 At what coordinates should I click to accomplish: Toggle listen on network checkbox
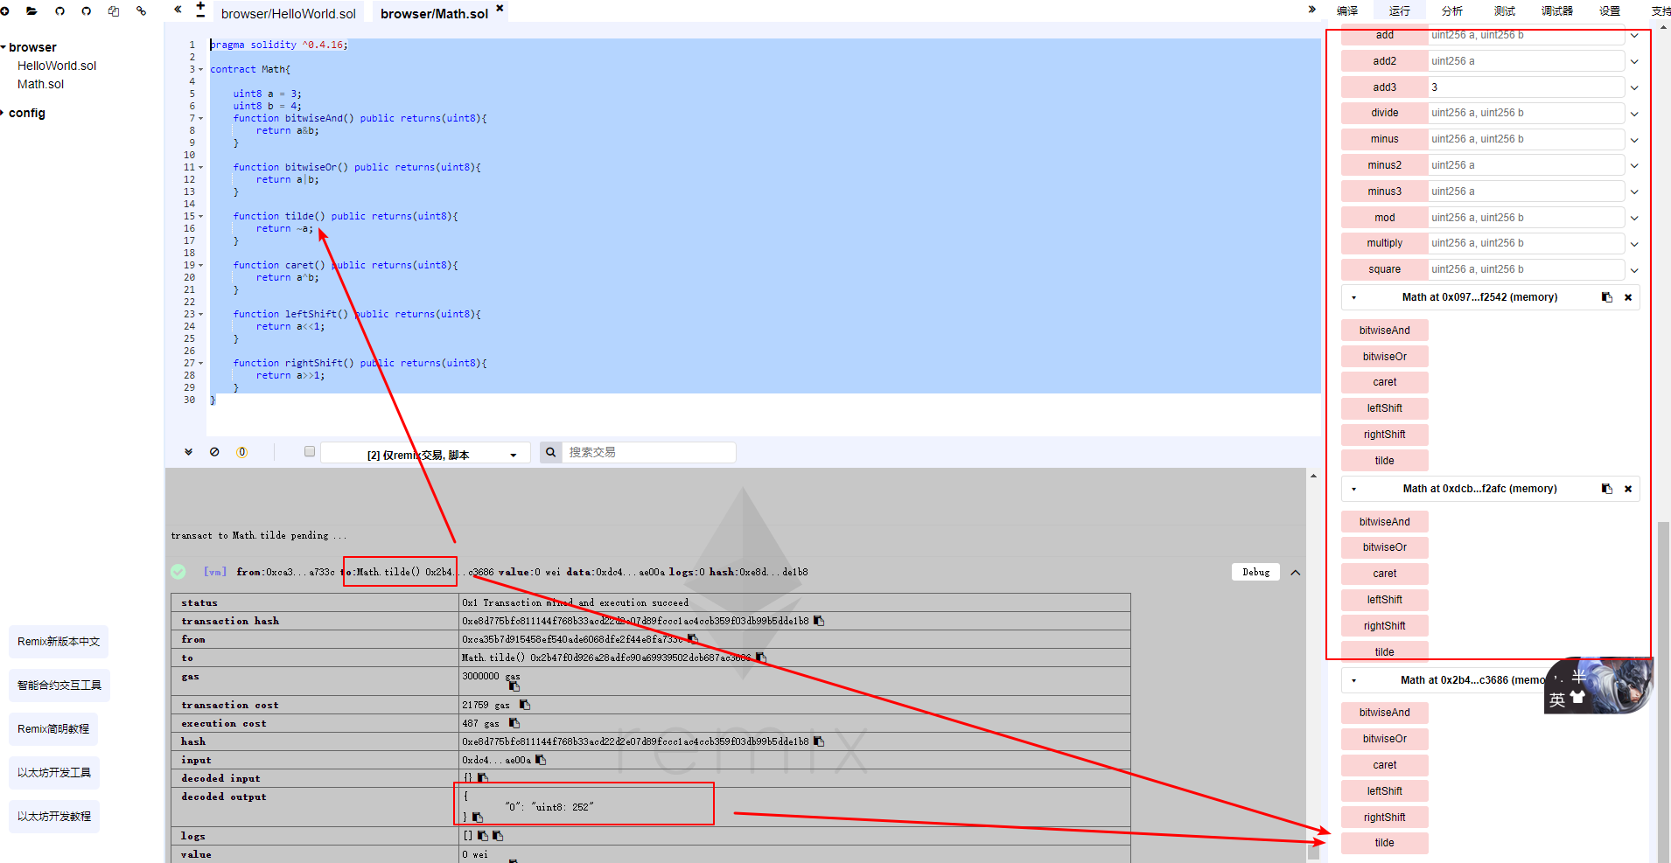pos(310,451)
